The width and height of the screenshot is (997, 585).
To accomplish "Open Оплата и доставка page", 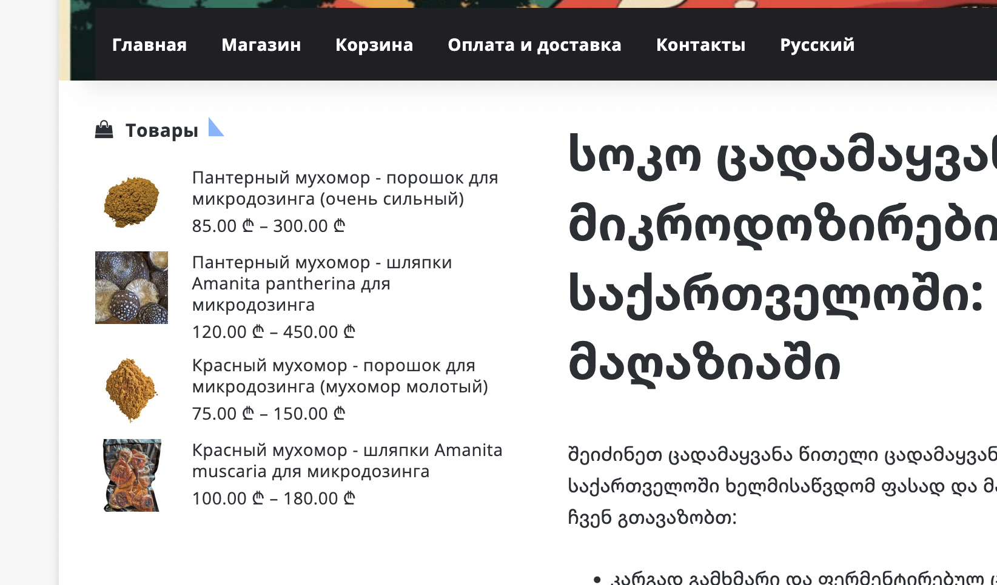I will point(534,45).
